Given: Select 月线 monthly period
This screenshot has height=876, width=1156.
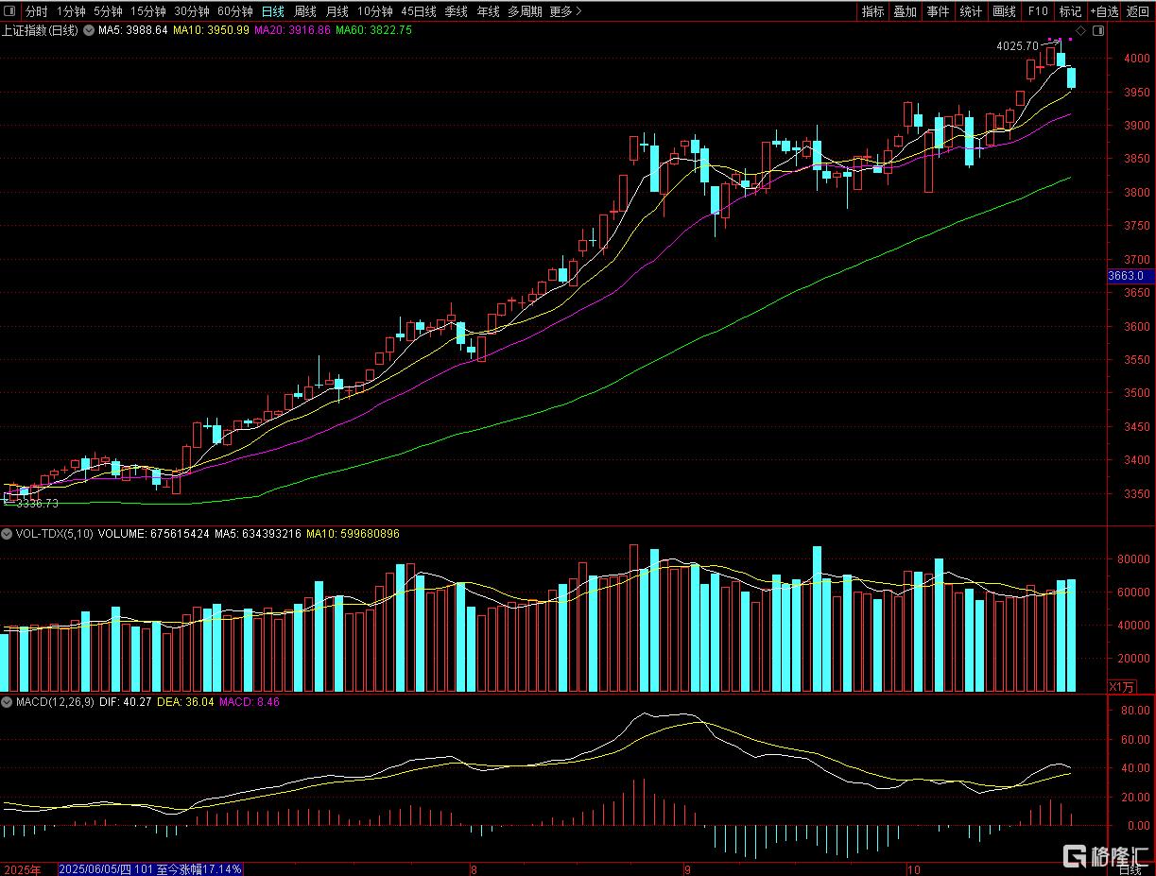Looking at the screenshot, I should pyautogui.click(x=336, y=12).
